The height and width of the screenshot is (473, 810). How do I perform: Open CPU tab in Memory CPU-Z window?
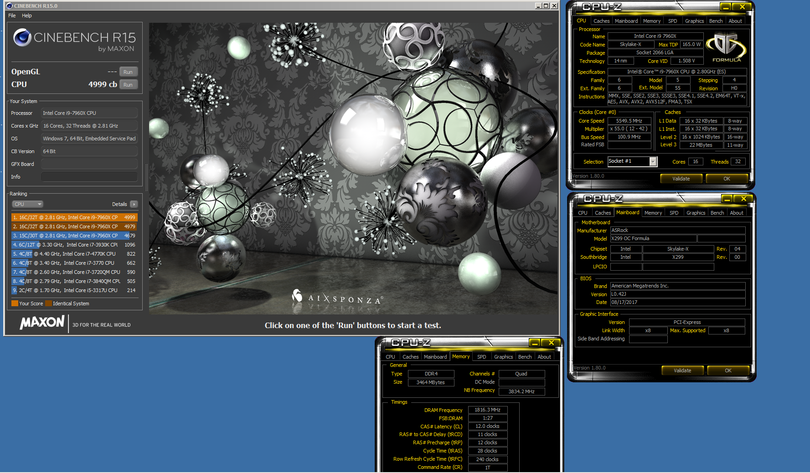point(390,357)
